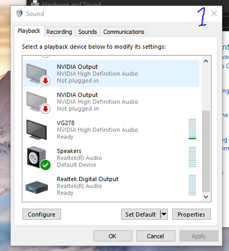Close the Sound dialog window

214,13
